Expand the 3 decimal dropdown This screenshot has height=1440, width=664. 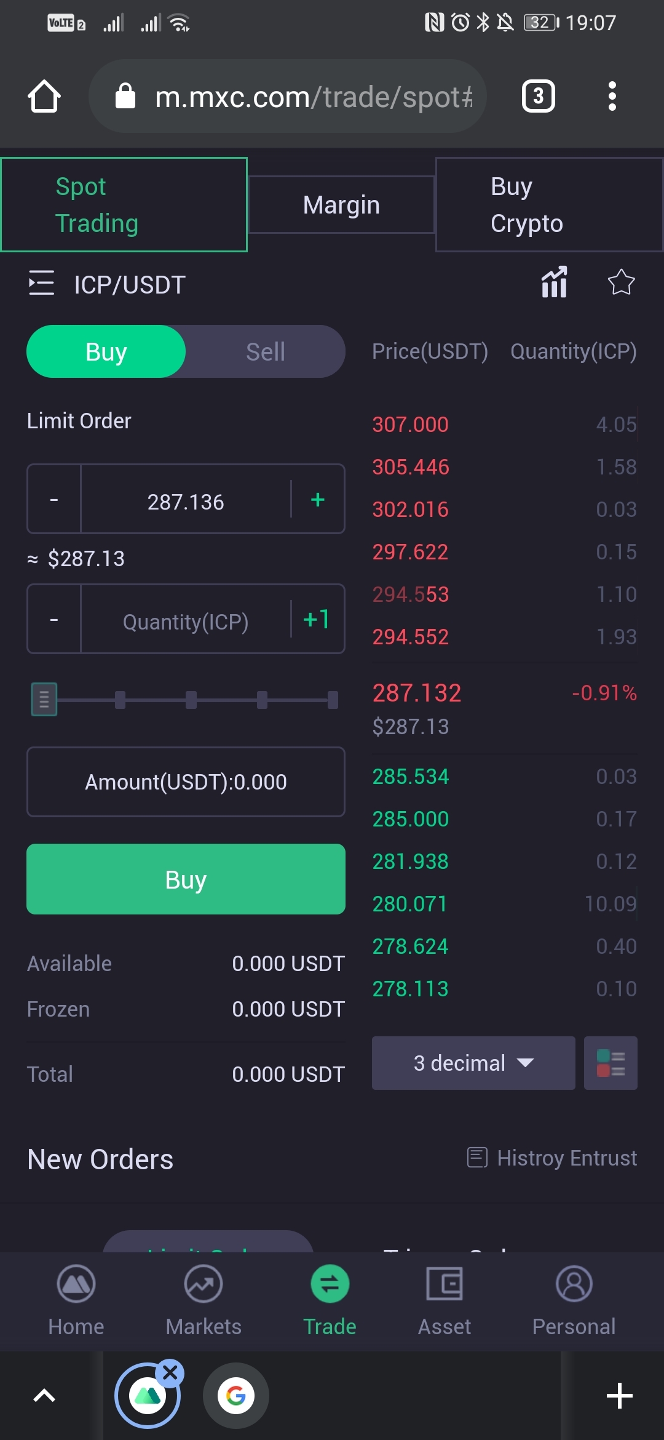pos(473,1063)
